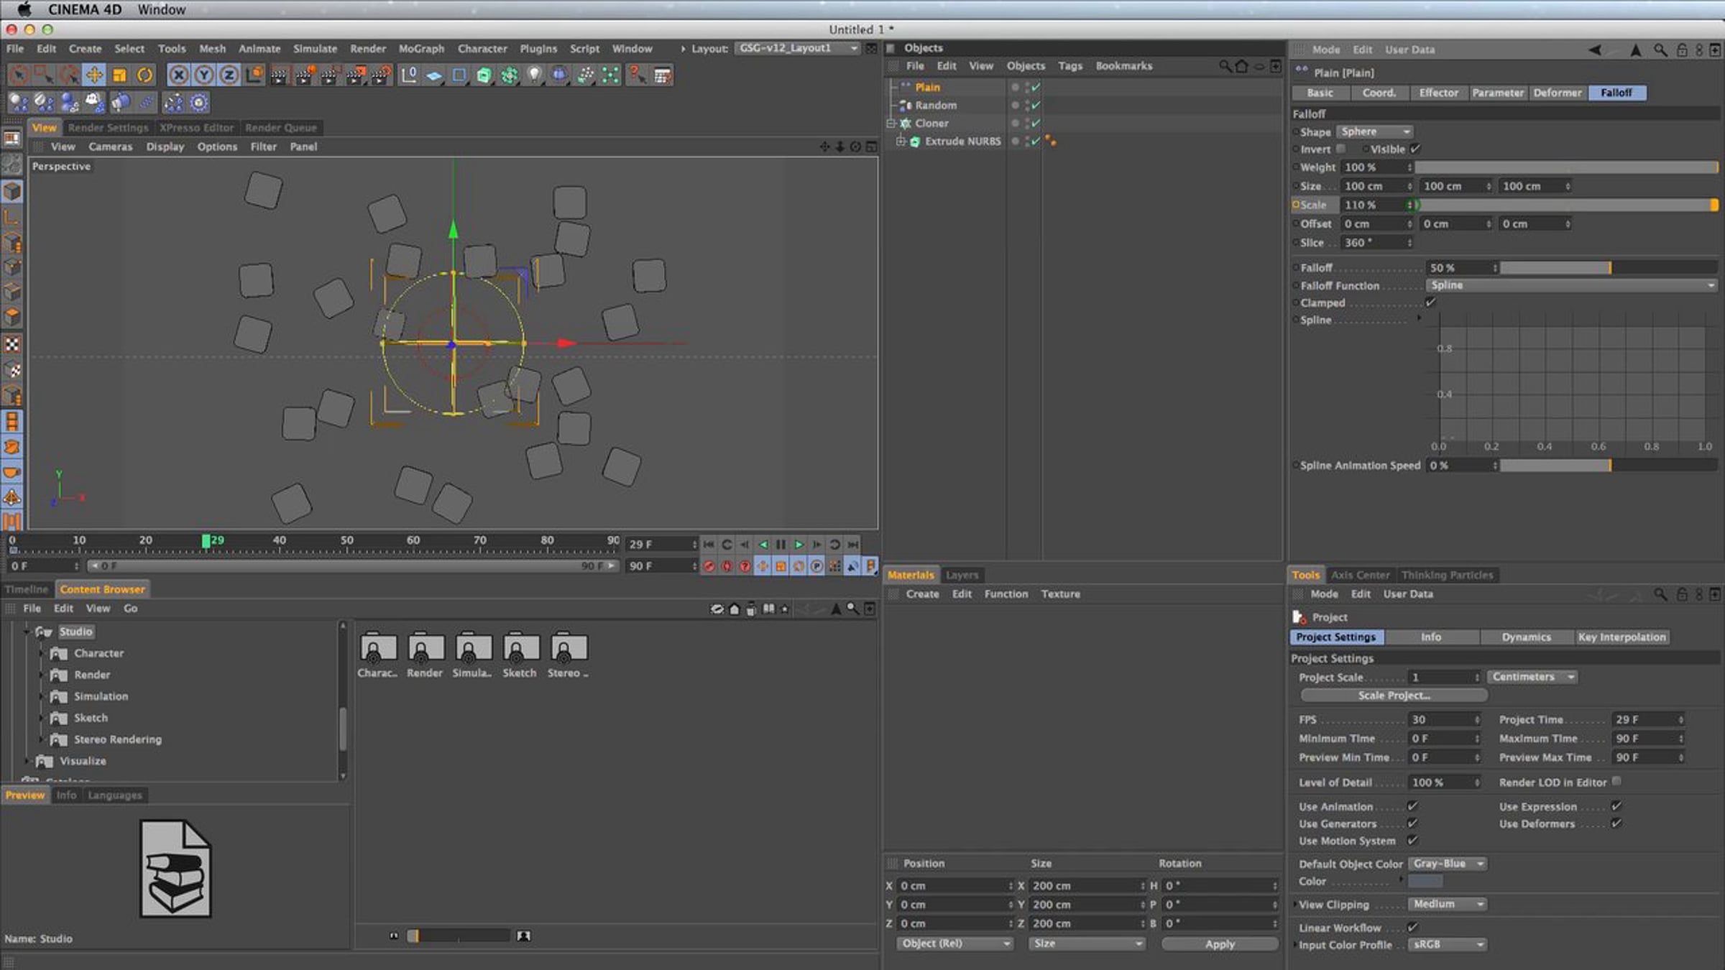Click the light bulb Light object icon
Screen dimensions: 1725x970
tap(534, 75)
